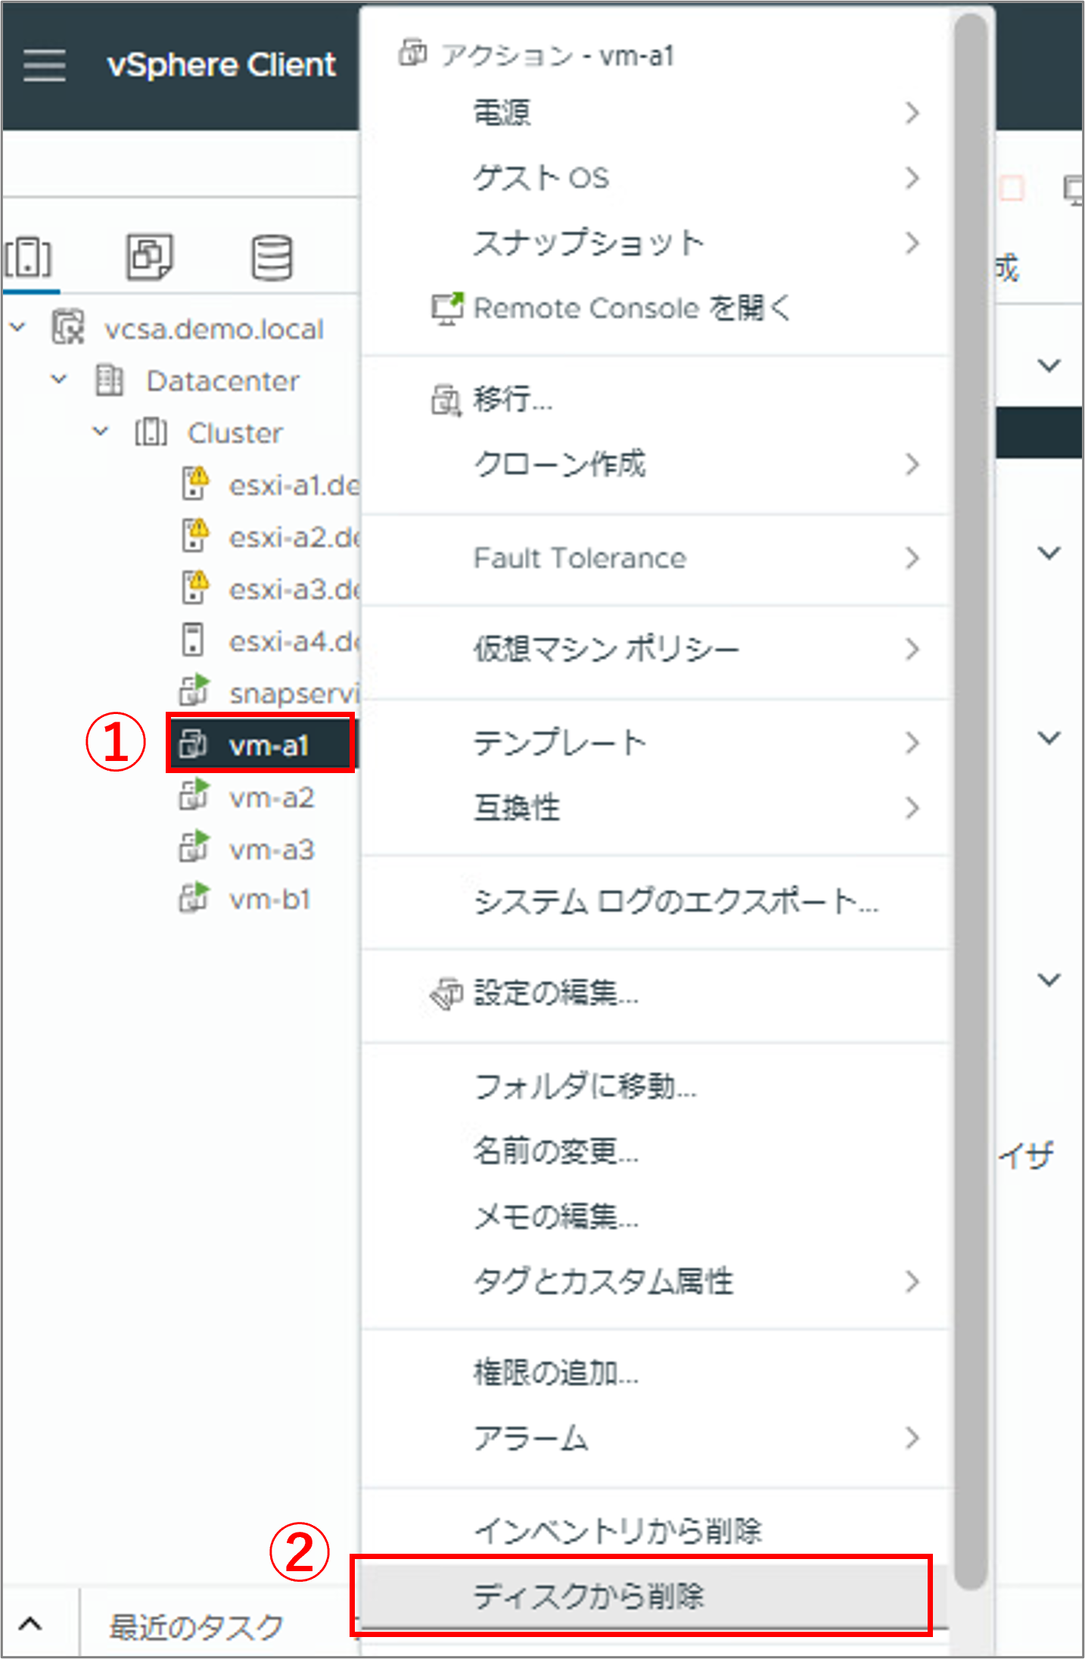Image resolution: width=1085 pixels, height=1659 pixels.
Task: Collapse the vcsa.demo.local tree node
Action: (x=17, y=328)
